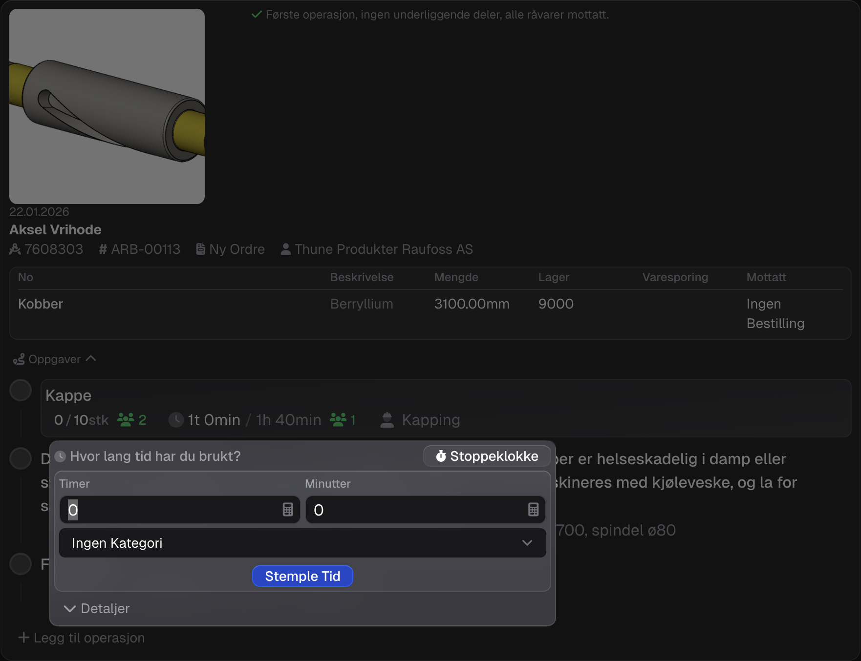Start the Stoppeklokke timer
This screenshot has width=861, height=661.
487,456
